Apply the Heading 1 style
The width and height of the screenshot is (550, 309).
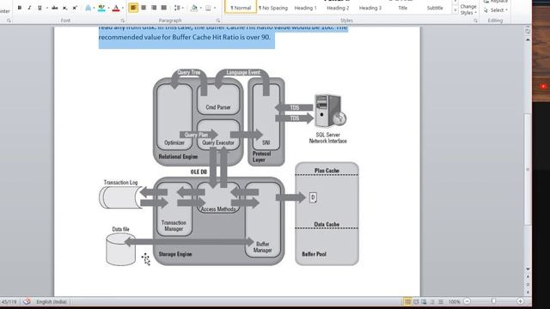coord(305,7)
